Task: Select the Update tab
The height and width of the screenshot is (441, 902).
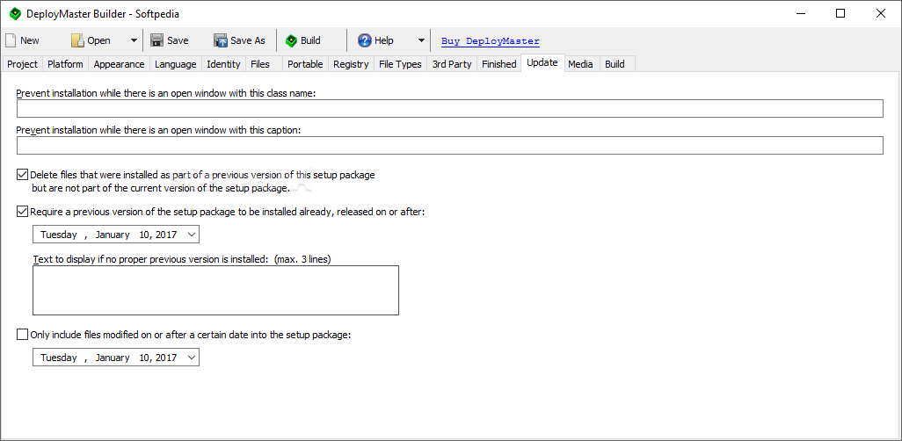Action: (542, 62)
